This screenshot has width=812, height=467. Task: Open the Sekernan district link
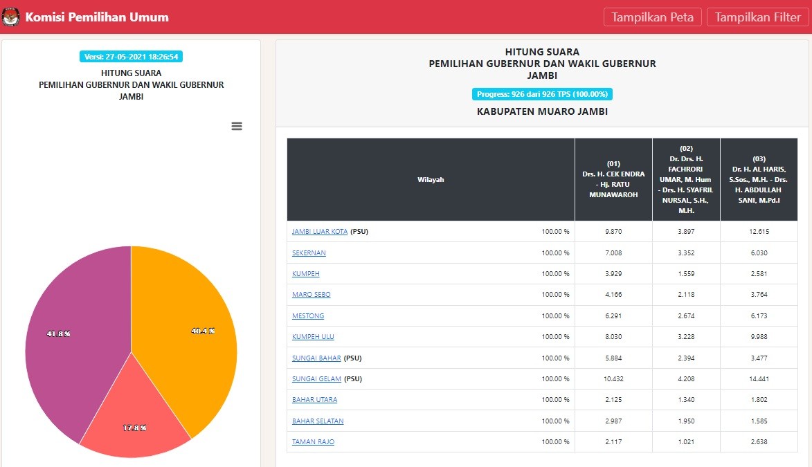[x=309, y=253]
